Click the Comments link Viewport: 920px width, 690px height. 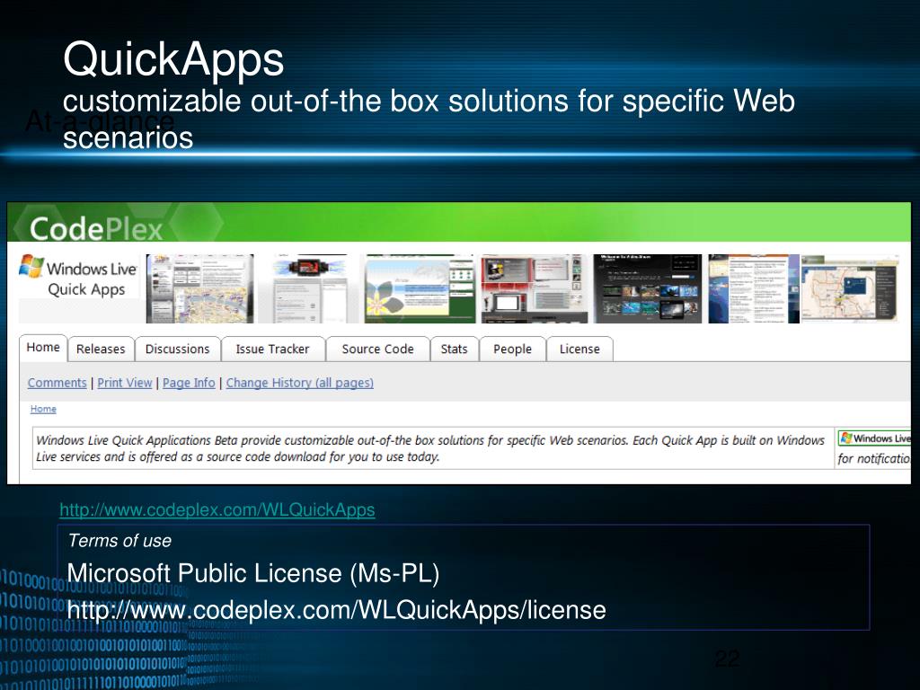[x=57, y=383]
